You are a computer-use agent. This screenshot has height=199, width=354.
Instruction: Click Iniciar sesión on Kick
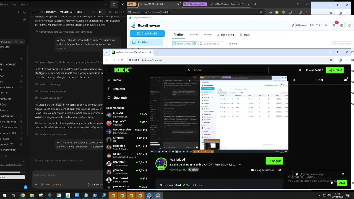(314, 70)
